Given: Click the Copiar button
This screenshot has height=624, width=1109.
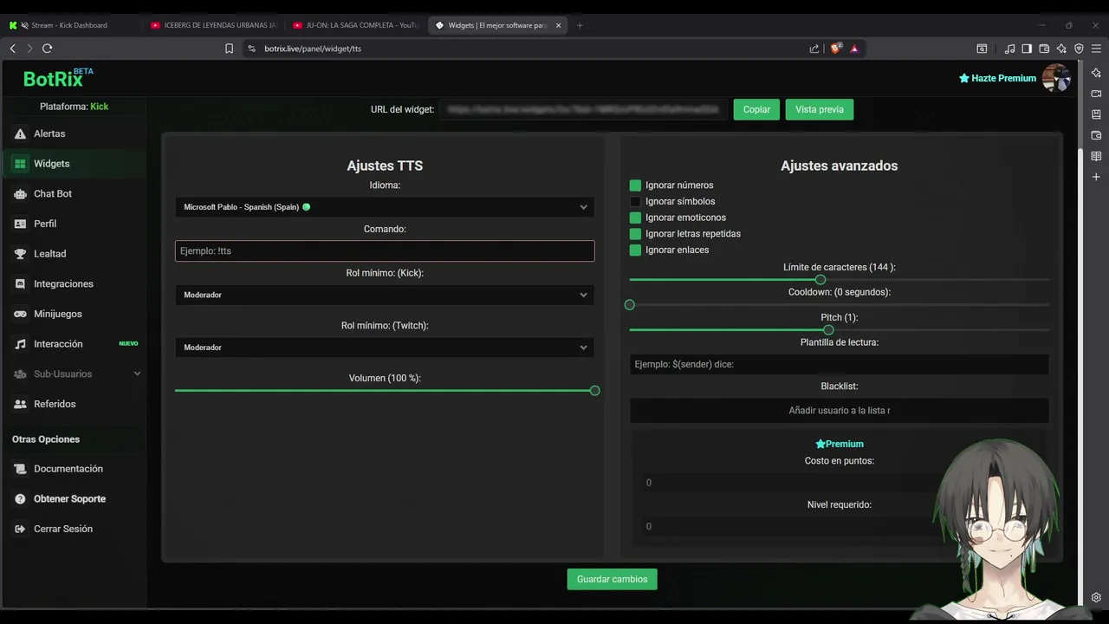Looking at the screenshot, I should click(756, 109).
